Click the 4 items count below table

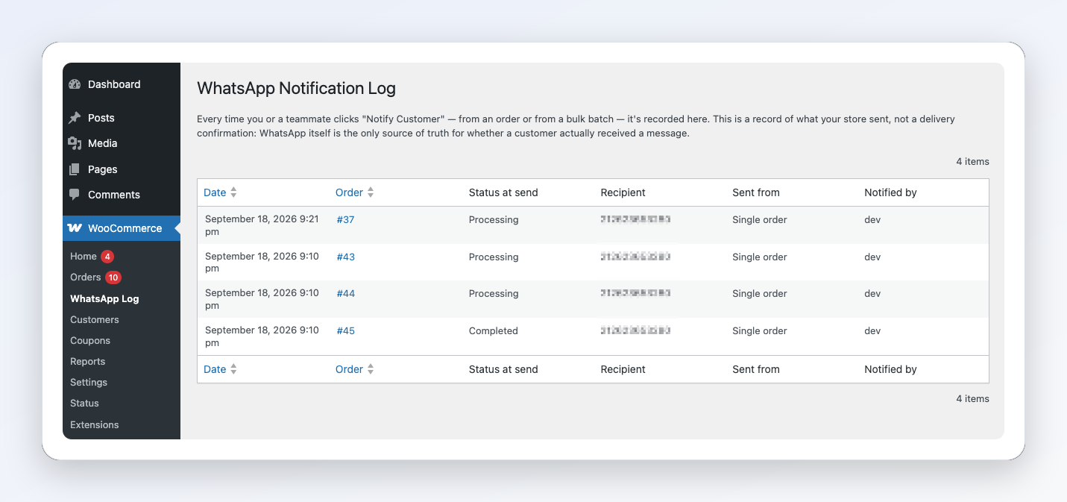click(x=972, y=399)
